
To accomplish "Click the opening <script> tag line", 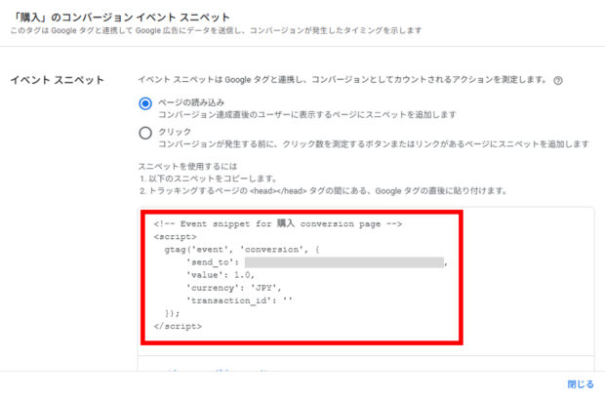I will coord(172,236).
